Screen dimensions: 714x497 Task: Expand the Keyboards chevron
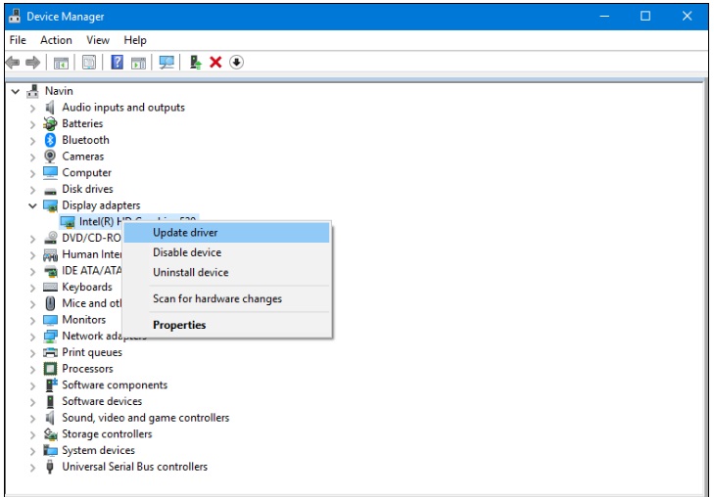32,288
